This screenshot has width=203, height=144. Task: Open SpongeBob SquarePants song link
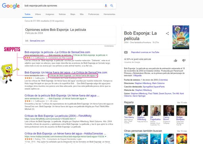click(154, 87)
